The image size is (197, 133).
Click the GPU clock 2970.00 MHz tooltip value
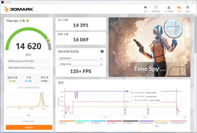coord(151,97)
